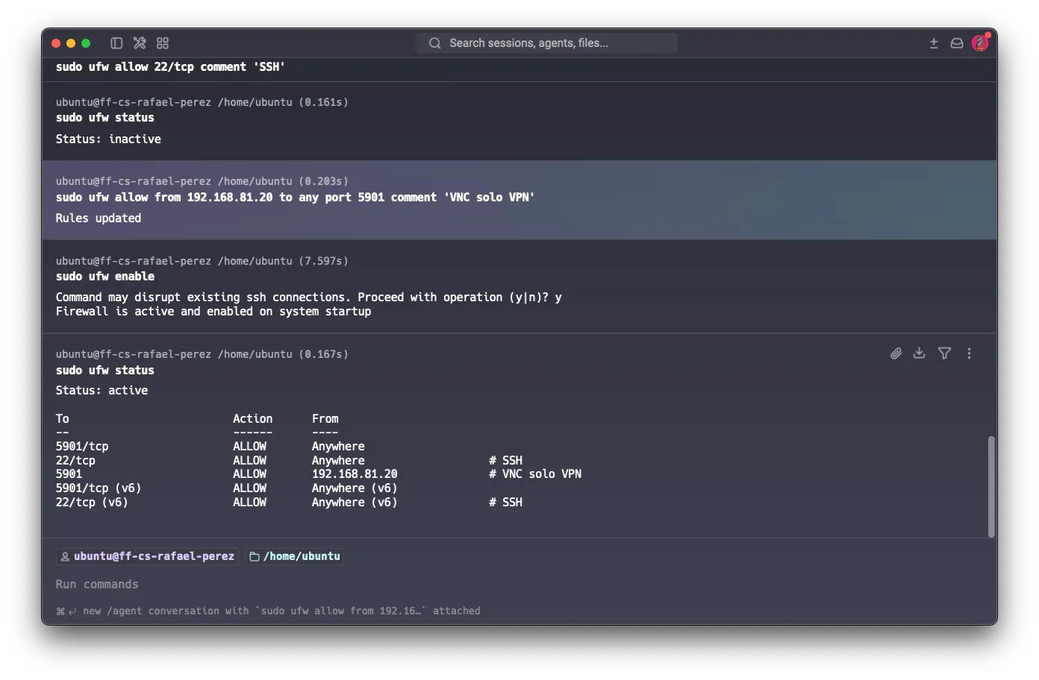Click the /home/ubuntu directory chip
Image resolution: width=1039 pixels, height=680 pixels.
(295, 556)
